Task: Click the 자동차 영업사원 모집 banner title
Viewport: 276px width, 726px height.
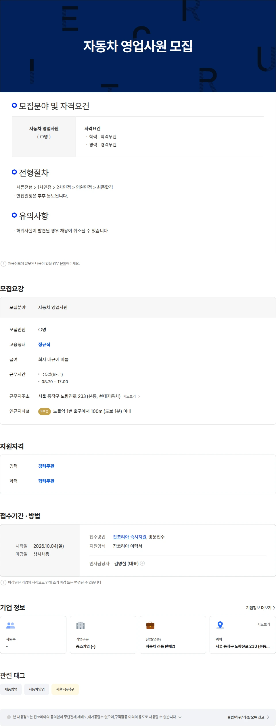Action: coord(138,46)
